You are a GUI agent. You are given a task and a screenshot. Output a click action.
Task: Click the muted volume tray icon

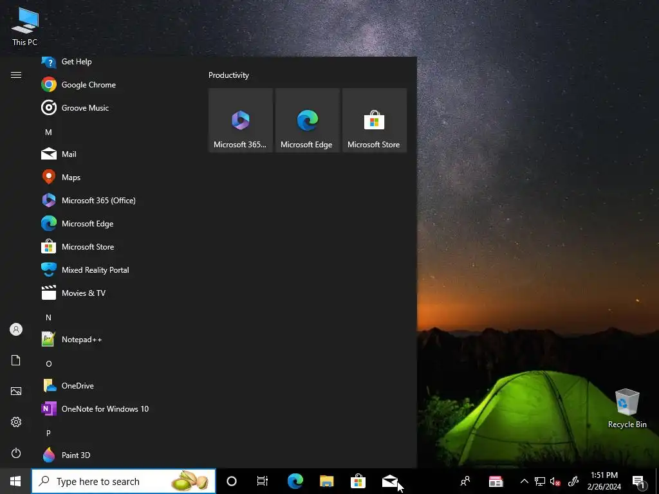[x=555, y=481]
